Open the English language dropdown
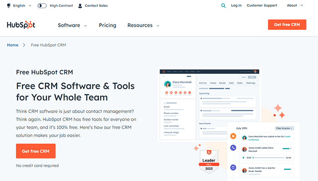The image size is (318, 181). coord(22,6)
